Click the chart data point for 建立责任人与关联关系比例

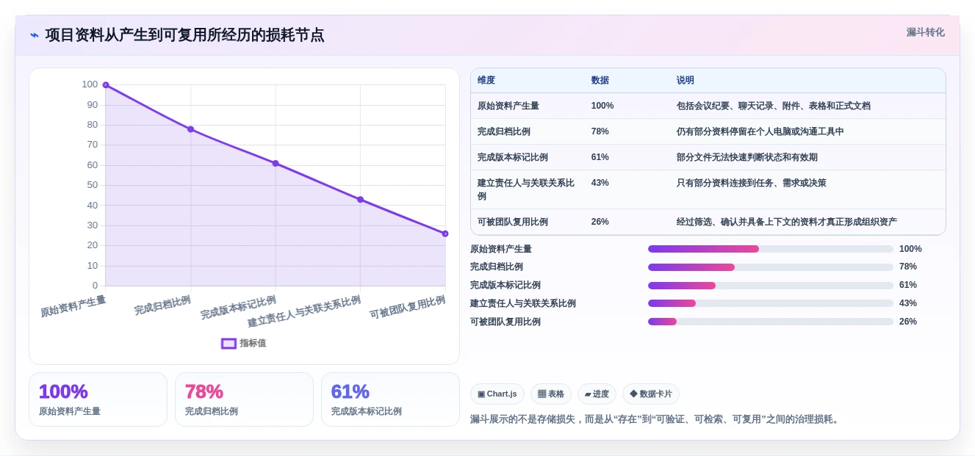[x=360, y=199]
